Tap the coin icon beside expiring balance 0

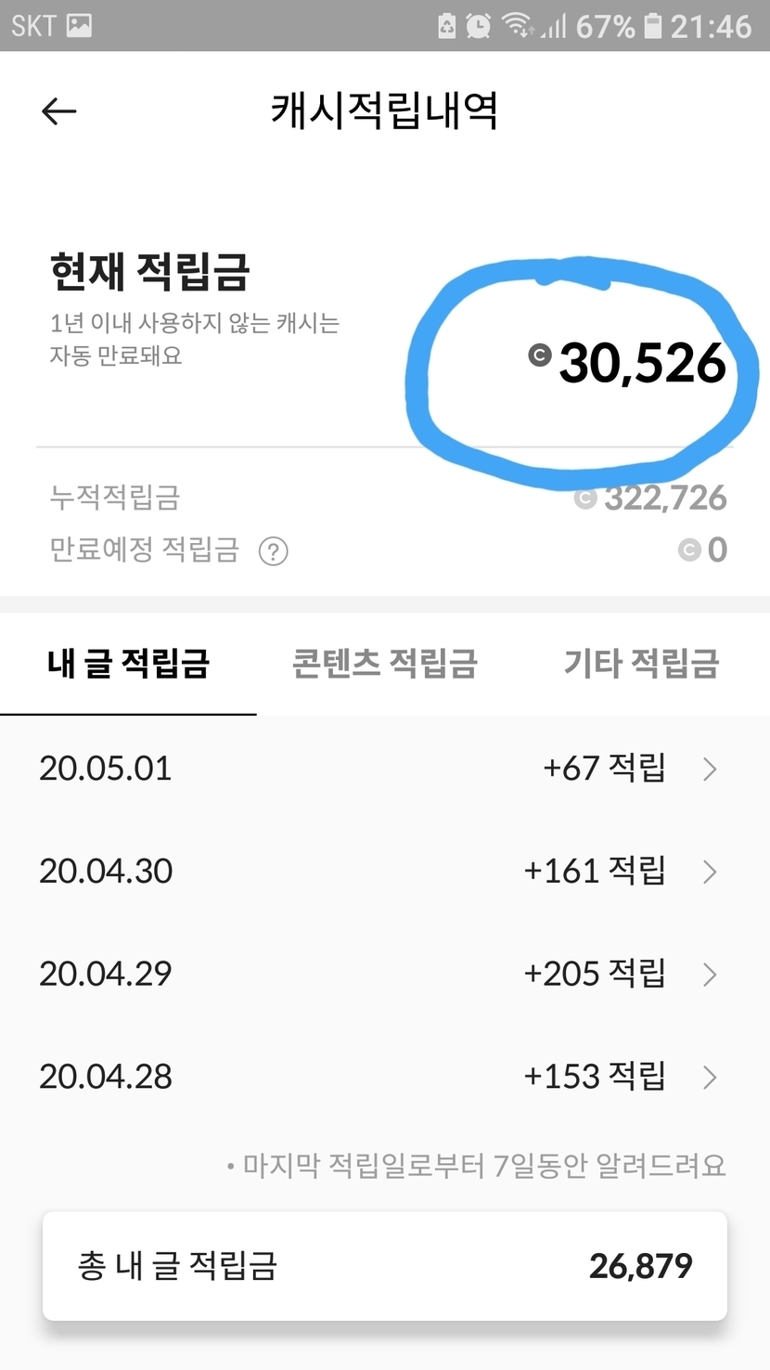tap(689, 550)
